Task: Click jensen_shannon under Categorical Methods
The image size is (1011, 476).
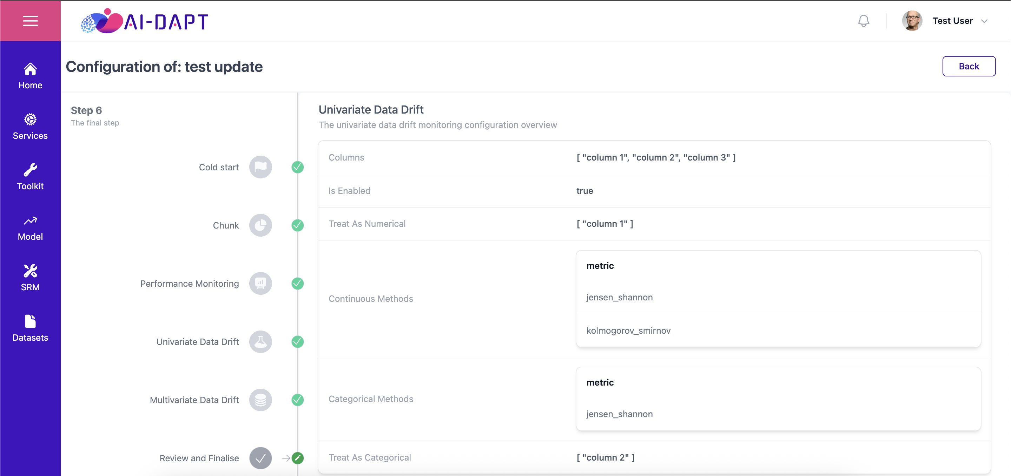Action: click(x=619, y=414)
